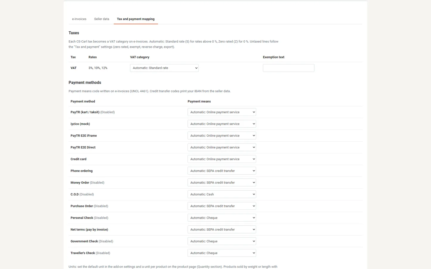
Task: Click the "Personal Check" row label
Action: click(82, 218)
